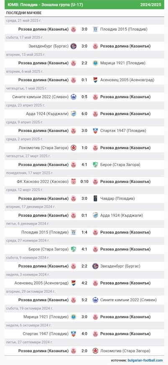Open the 2:0 score versus Локомотив
168x365 pixels.
pos(84,351)
